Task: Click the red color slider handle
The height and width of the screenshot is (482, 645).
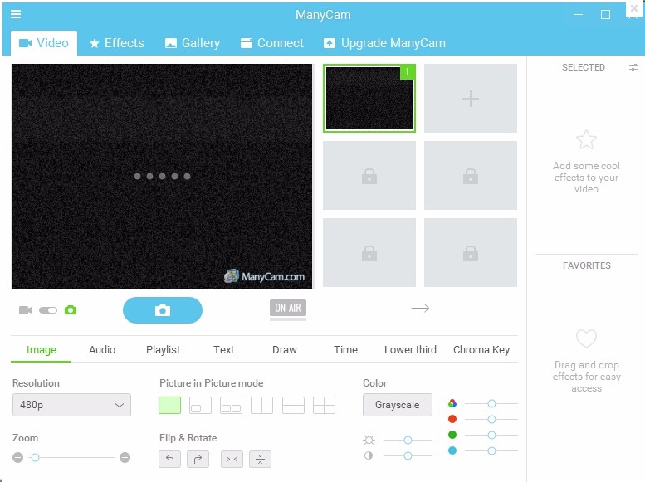Action: coord(491,419)
